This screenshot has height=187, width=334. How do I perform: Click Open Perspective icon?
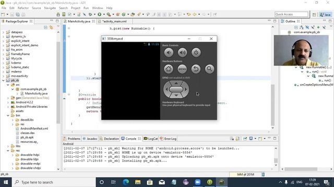click(314, 15)
